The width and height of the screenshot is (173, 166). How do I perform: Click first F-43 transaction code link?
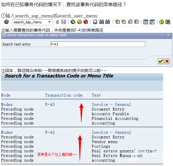pyautogui.click(x=50, y=104)
